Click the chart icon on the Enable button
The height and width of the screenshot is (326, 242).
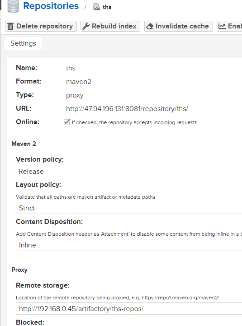pyautogui.click(x=222, y=26)
